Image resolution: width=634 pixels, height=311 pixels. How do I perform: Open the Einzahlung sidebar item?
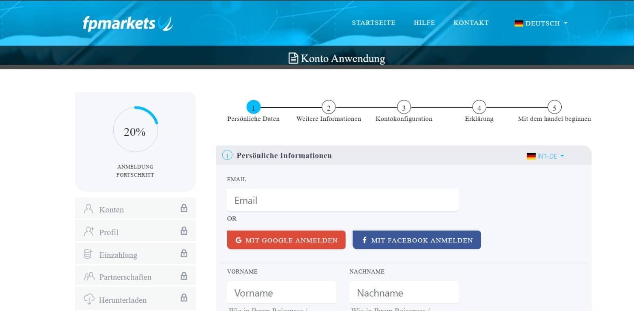(135, 254)
